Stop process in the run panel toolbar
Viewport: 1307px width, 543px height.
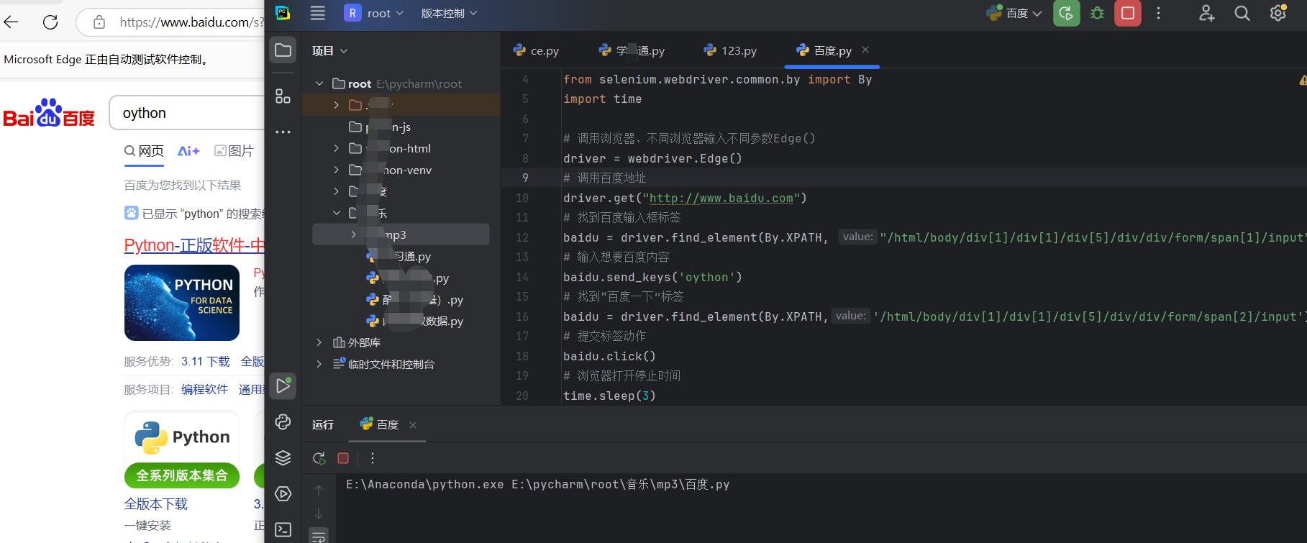(x=343, y=458)
